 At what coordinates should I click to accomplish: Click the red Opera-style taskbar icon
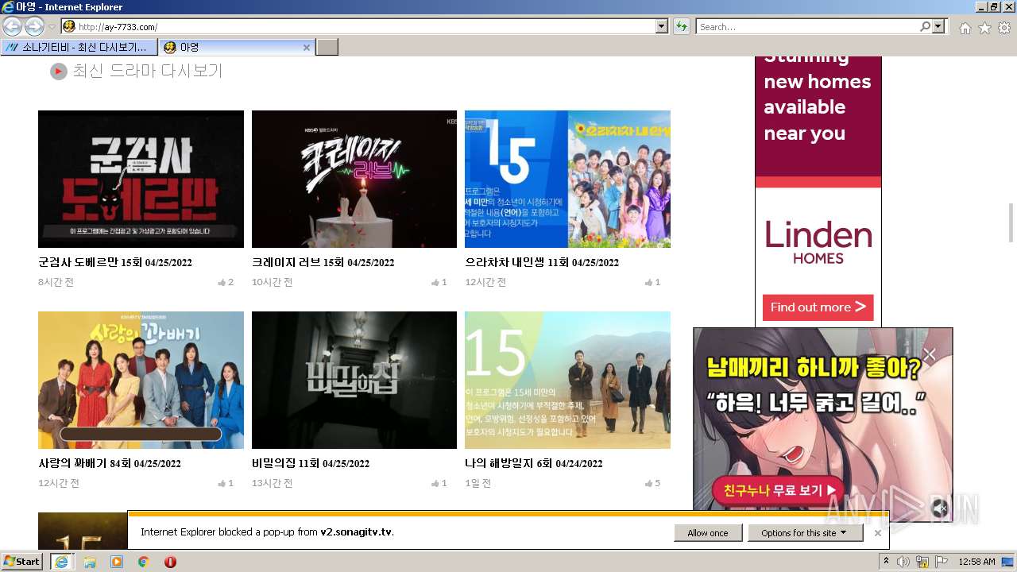(x=170, y=562)
